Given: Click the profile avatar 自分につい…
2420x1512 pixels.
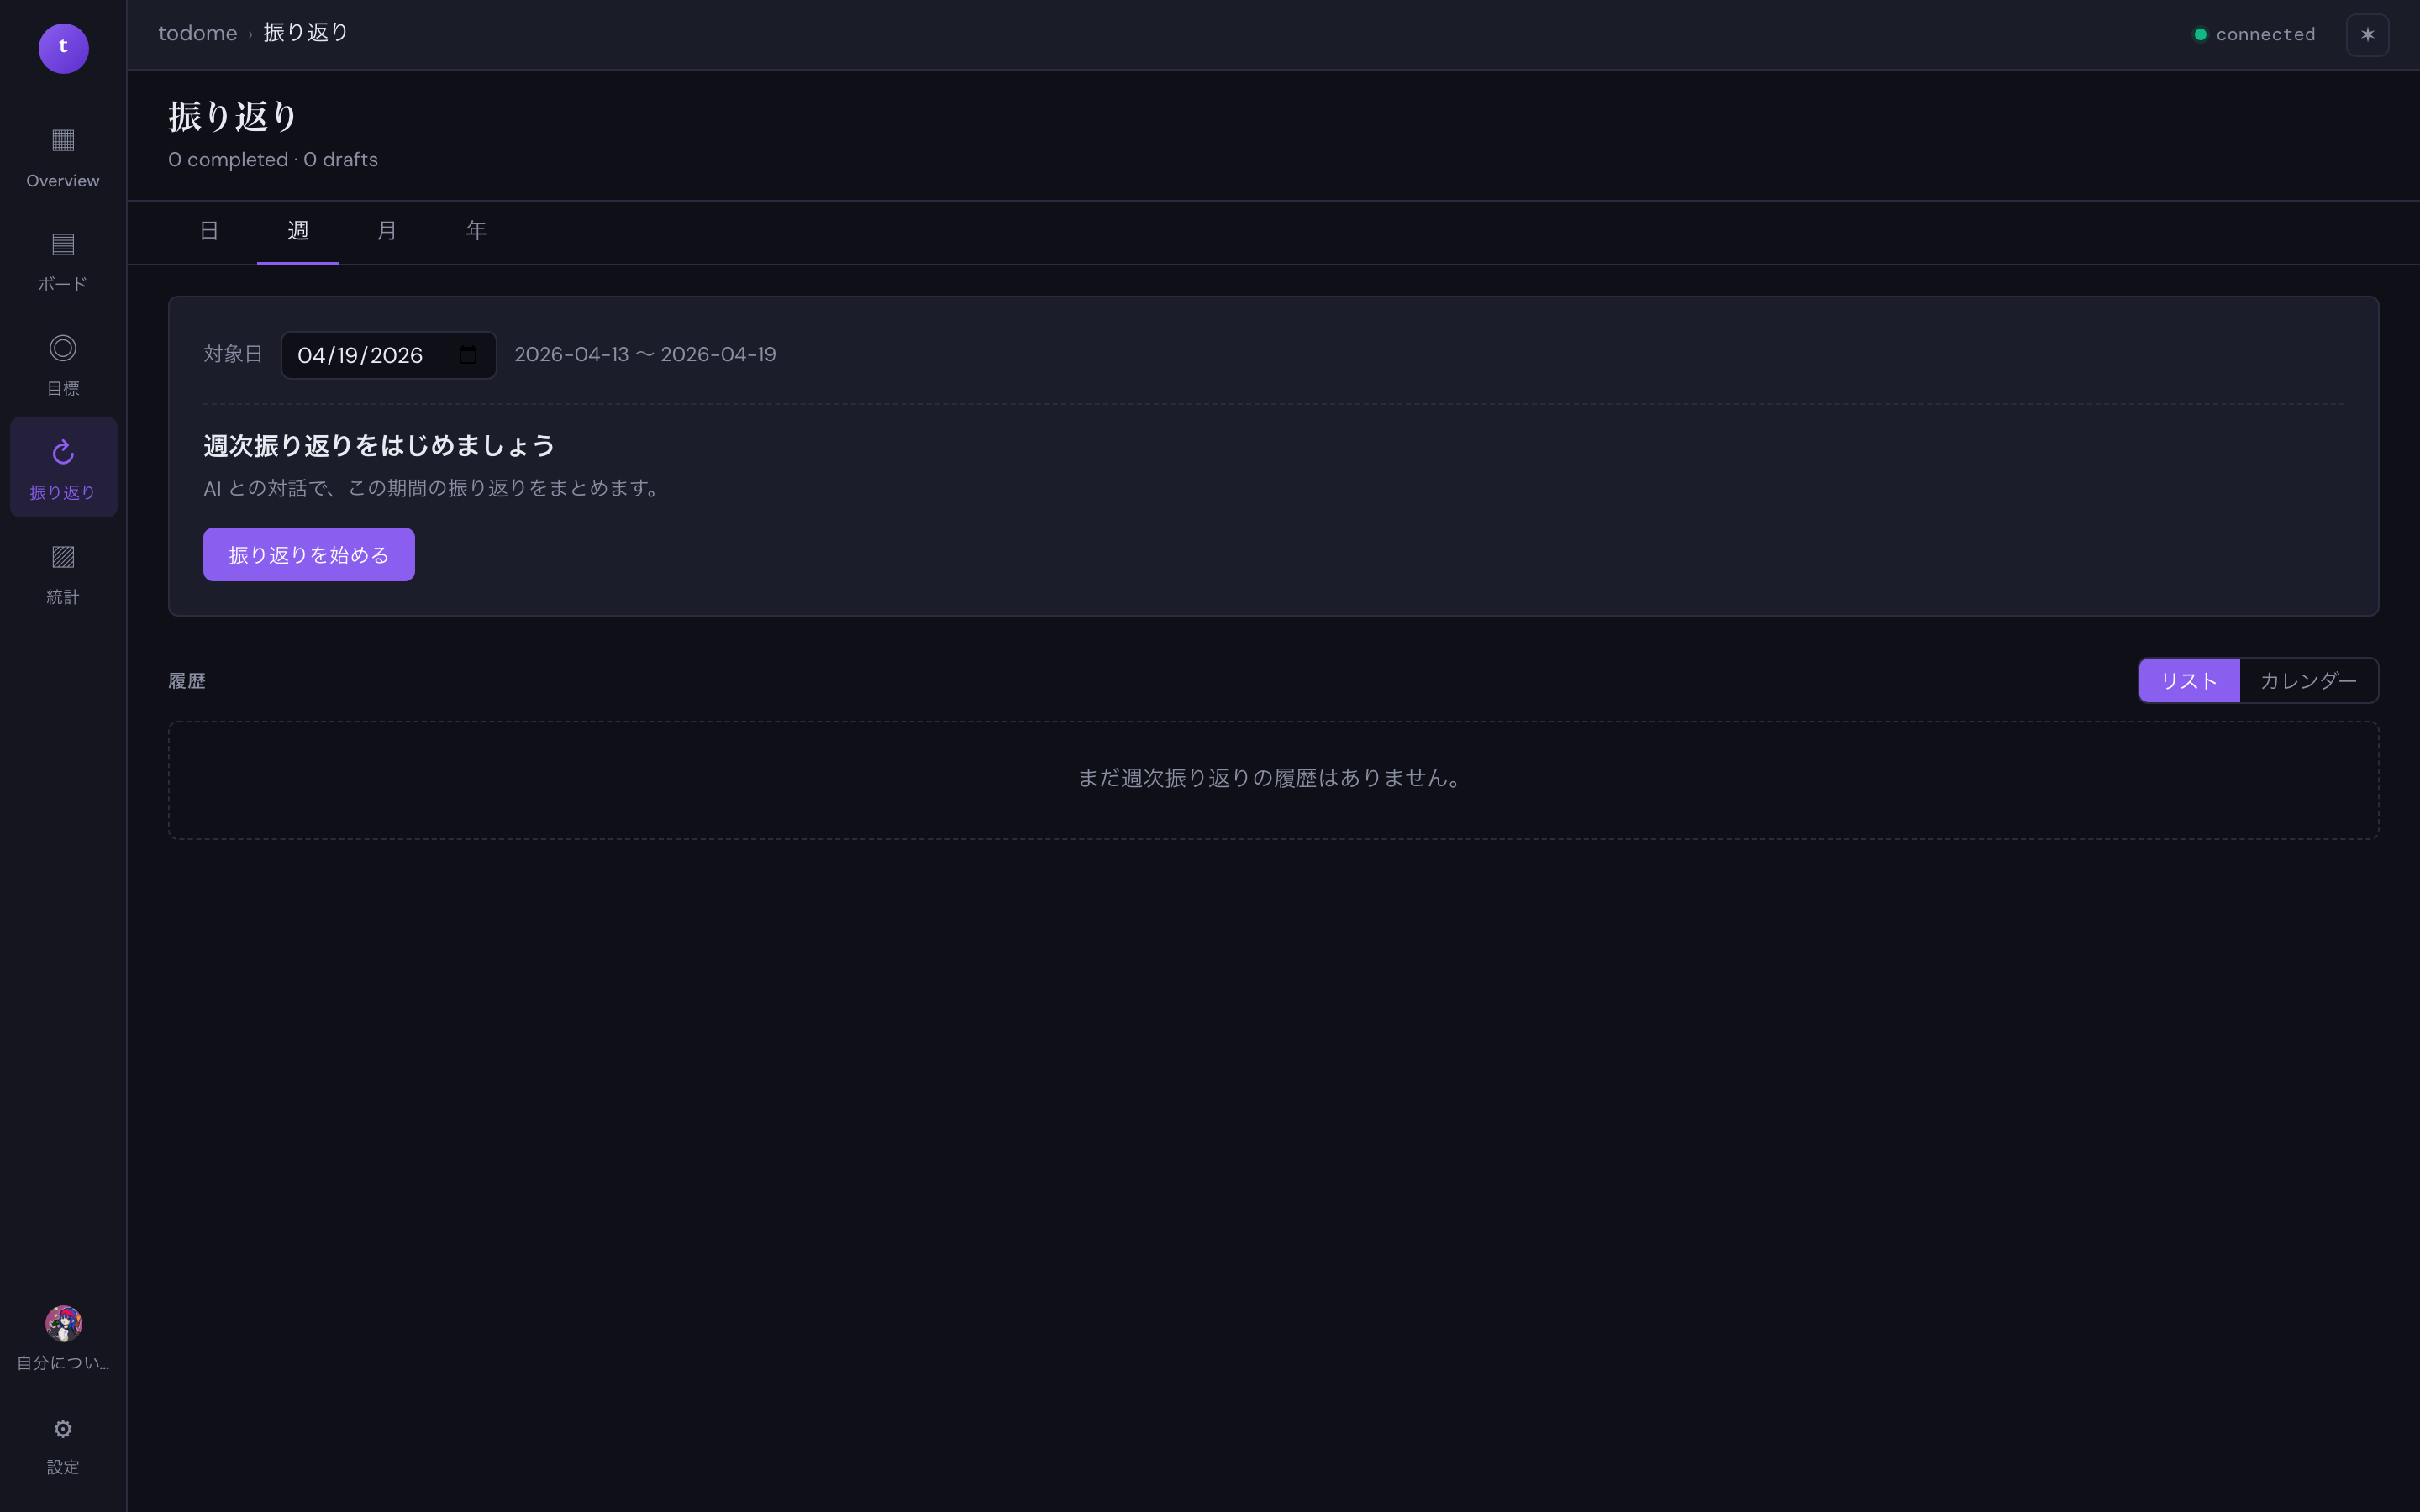Looking at the screenshot, I should (63, 1323).
